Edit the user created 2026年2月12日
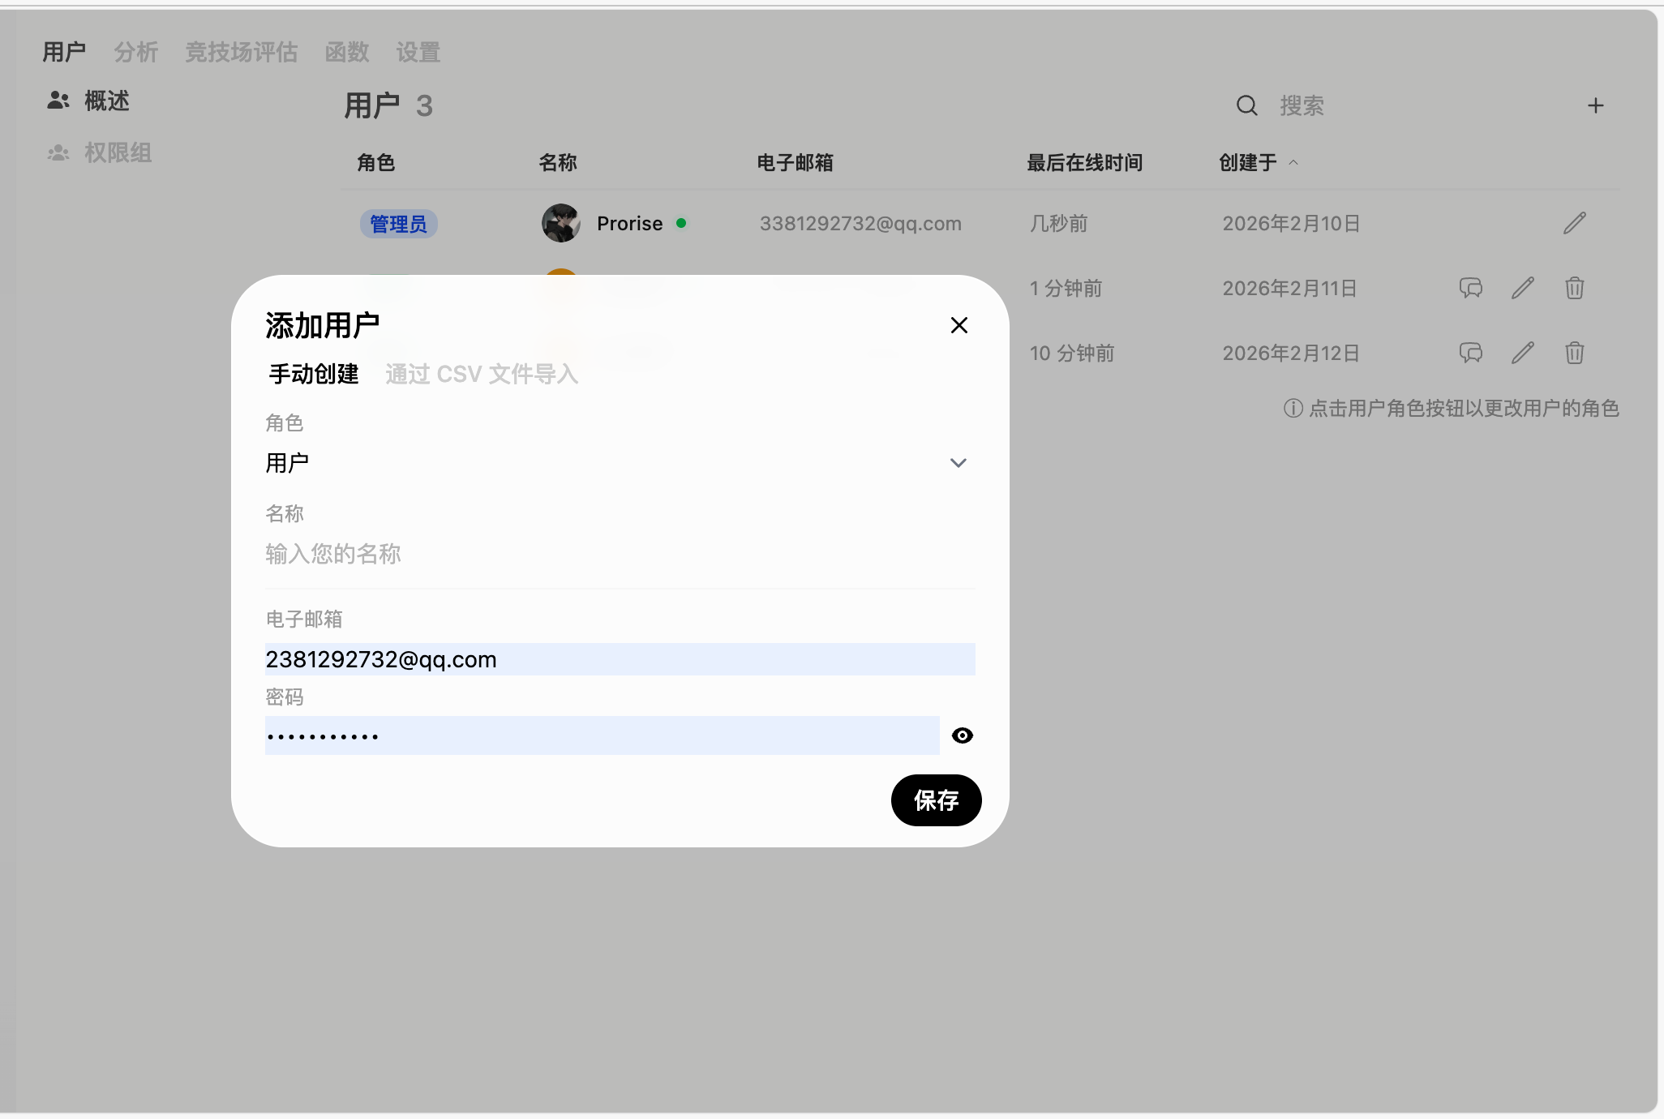 pyautogui.click(x=1522, y=353)
